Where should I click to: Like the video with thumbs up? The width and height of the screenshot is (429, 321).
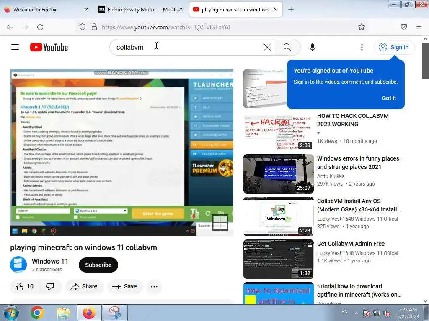tap(25, 287)
